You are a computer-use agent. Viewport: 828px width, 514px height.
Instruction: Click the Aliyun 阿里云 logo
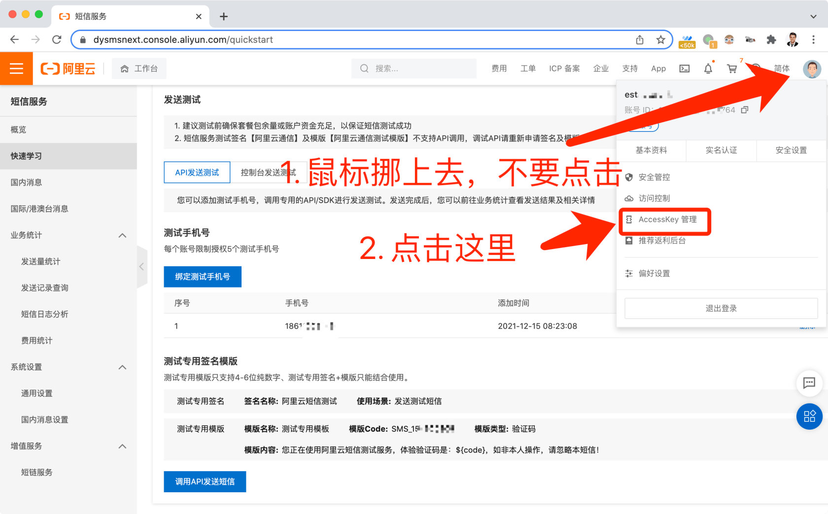(x=68, y=69)
